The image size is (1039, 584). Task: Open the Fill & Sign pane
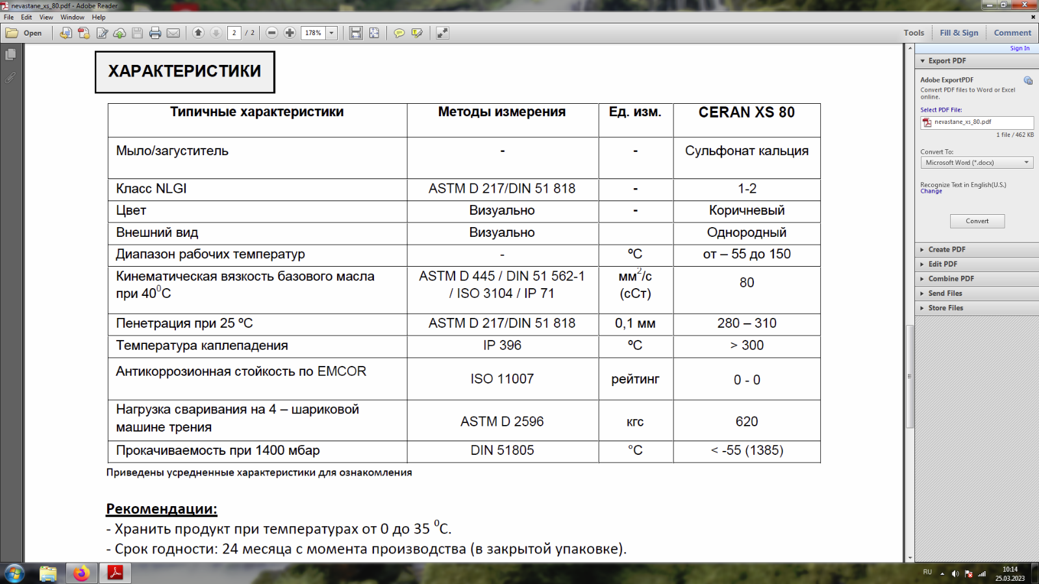tap(959, 33)
